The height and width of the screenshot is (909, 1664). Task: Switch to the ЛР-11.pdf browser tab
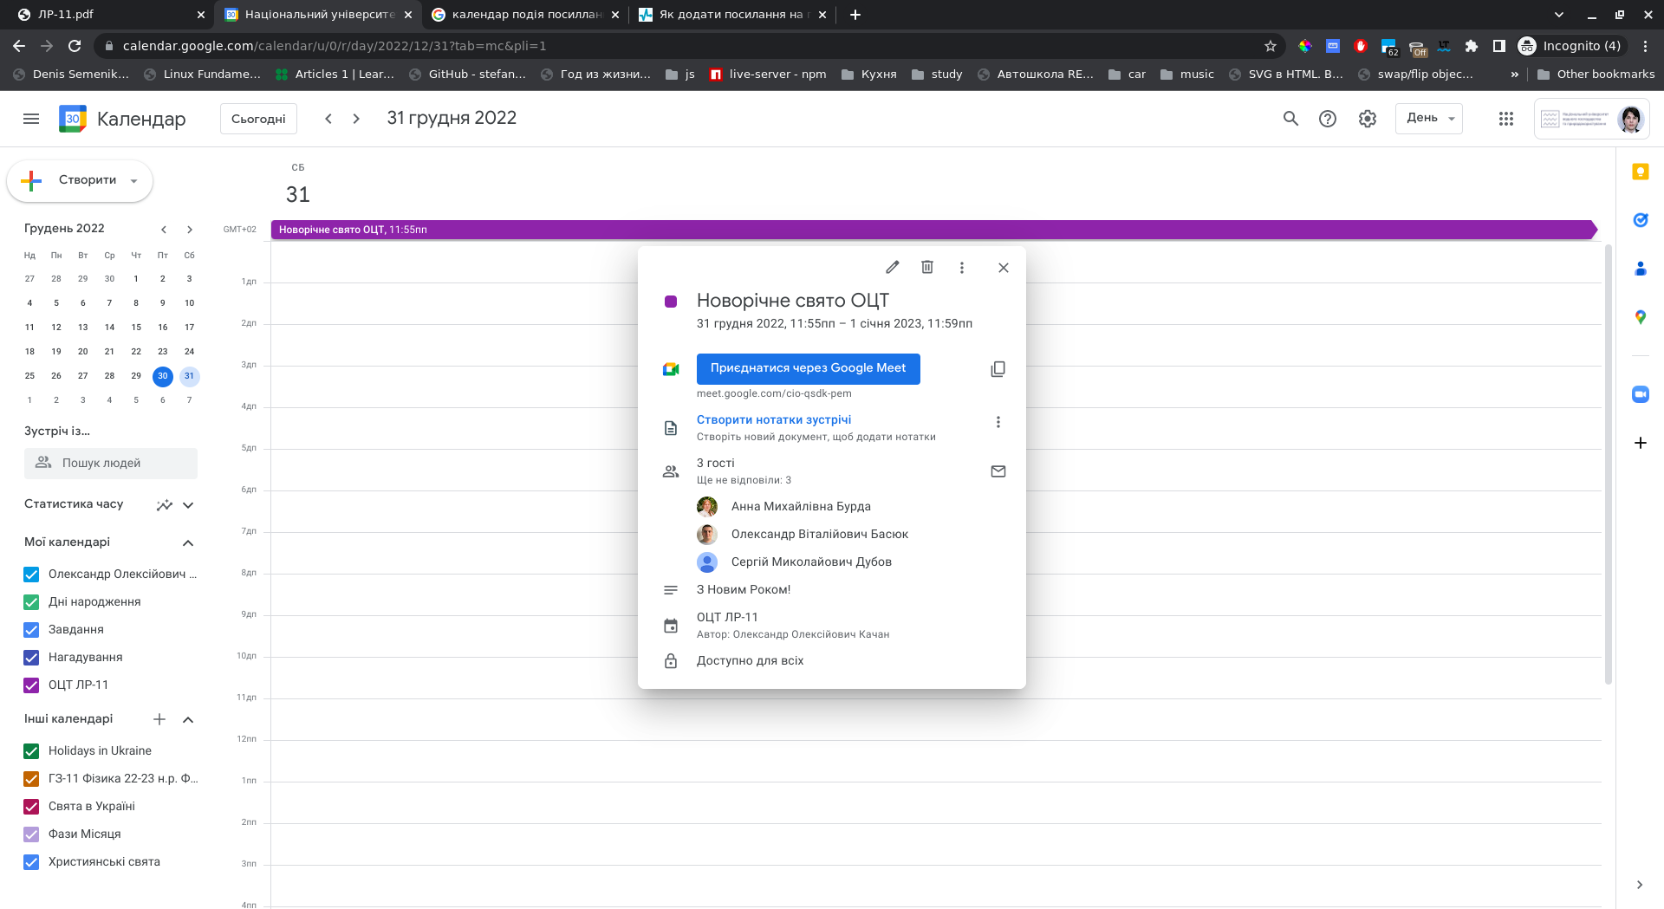tap(104, 15)
